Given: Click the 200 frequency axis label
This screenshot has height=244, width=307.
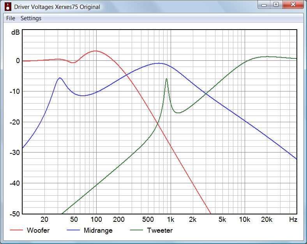Looking at the screenshot, I should (x=119, y=219).
